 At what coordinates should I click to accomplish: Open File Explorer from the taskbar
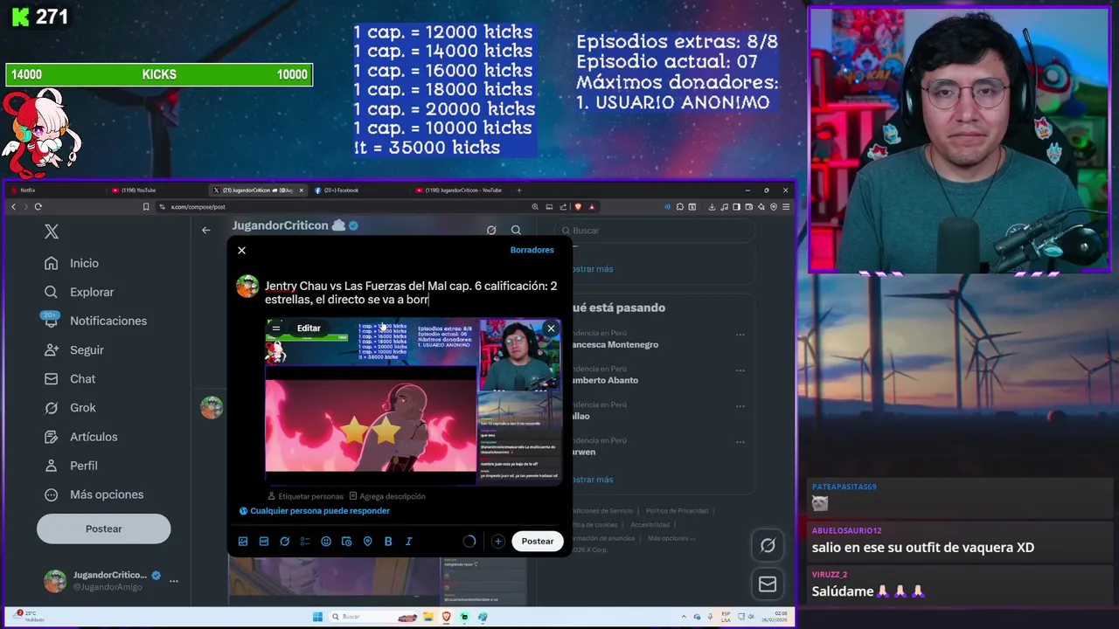[429, 617]
